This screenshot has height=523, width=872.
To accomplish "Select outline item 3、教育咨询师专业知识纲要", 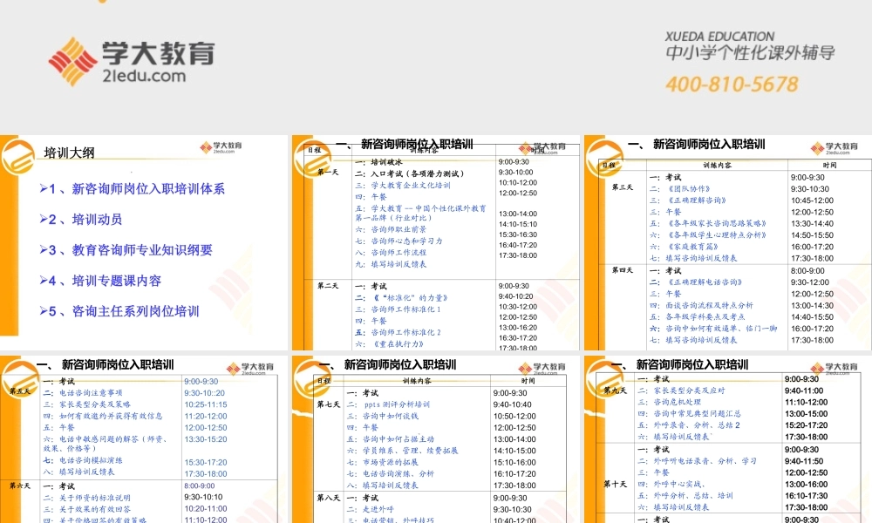I will click(126, 250).
